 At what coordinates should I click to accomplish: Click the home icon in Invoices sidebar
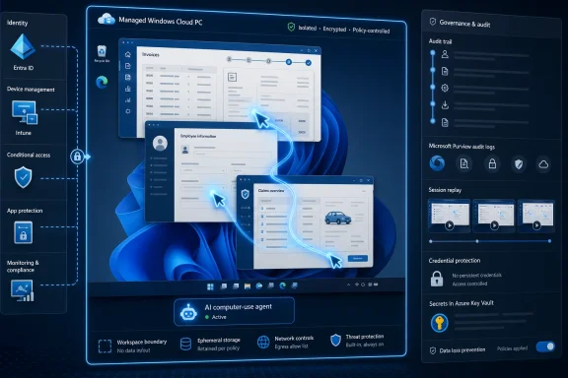point(128,54)
